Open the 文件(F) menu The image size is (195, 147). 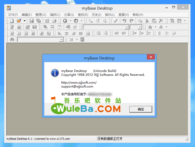[x=13, y=15]
